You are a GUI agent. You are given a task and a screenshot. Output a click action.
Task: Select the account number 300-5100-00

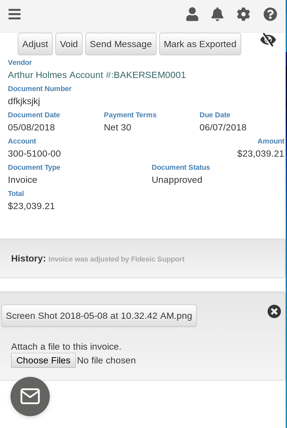pyautogui.click(x=34, y=154)
